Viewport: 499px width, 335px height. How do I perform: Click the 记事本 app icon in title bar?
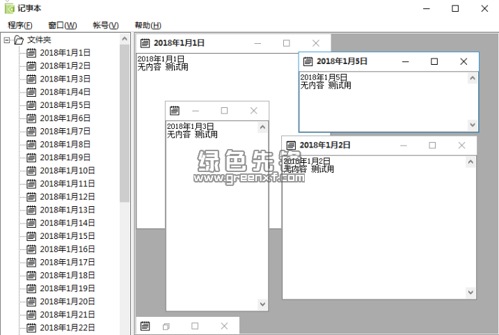pos(10,8)
